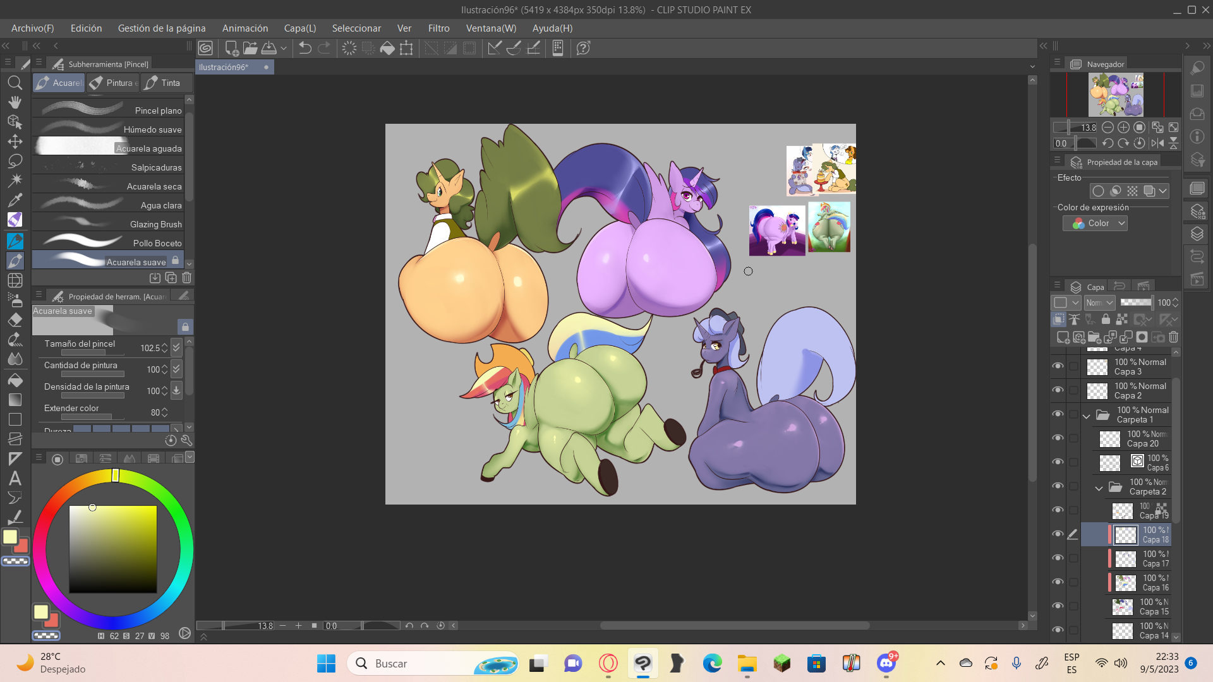Toggle visibility of Carpeta 2 folder
Image resolution: width=1213 pixels, height=682 pixels.
click(x=1058, y=486)
